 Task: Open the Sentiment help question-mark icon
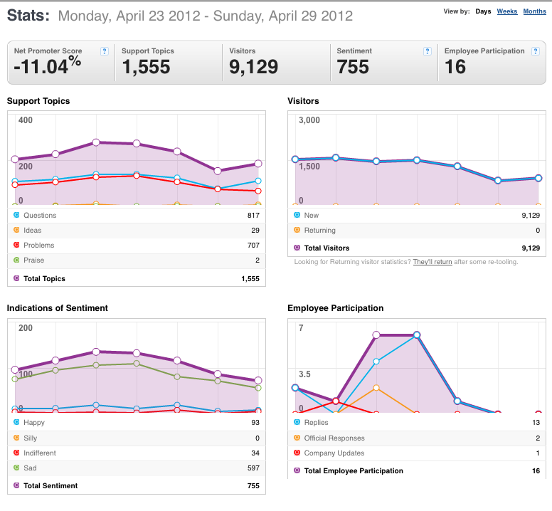pos(427,51)
